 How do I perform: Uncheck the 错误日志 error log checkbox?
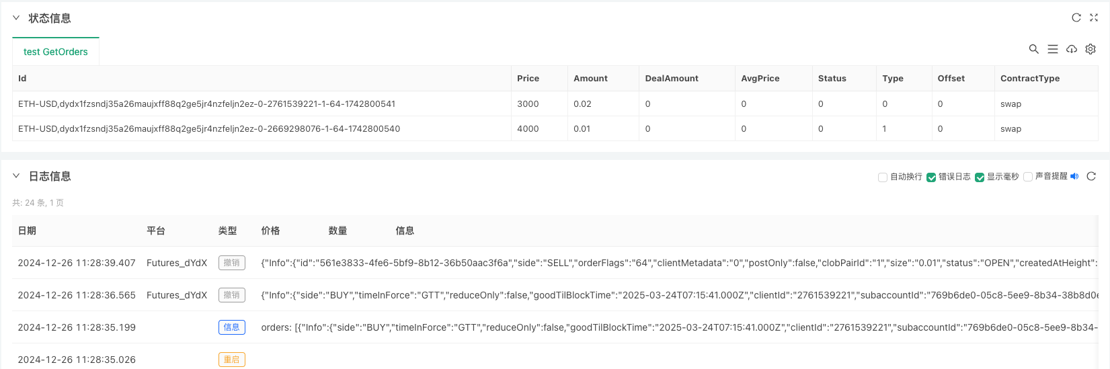point(931,177)
